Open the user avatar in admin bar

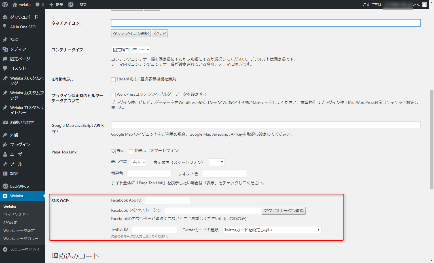pyautogui.click(x=424, y=5)
